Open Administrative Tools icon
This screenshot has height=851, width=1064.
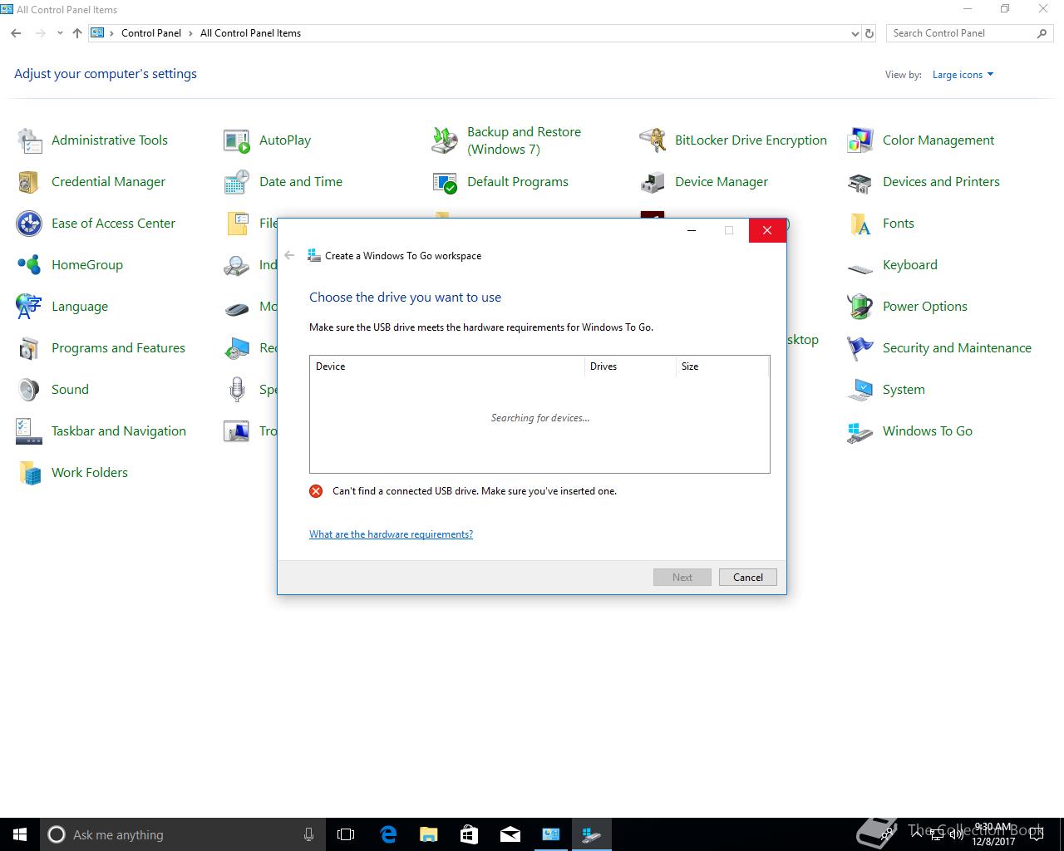29,140
